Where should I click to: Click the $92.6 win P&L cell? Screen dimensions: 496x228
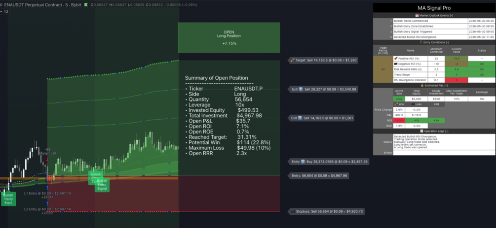399,115
